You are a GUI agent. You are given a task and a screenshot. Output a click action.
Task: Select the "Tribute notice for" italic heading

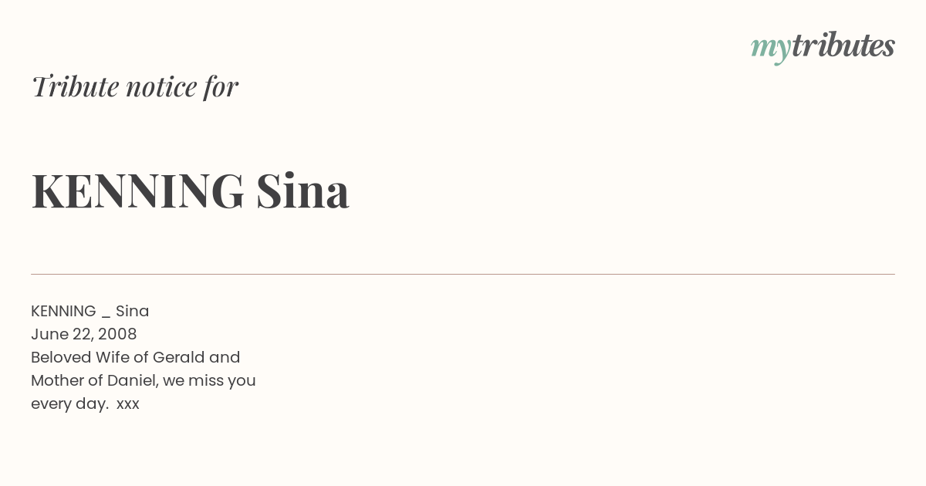coord(135,86)
